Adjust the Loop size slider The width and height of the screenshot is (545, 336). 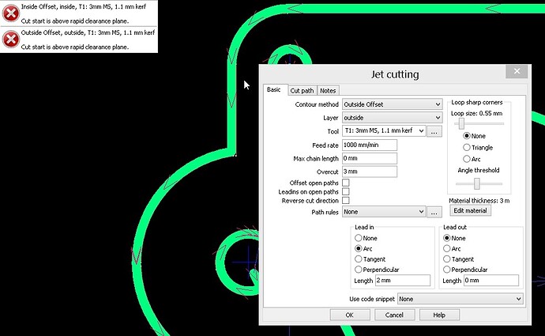point(461,123)
